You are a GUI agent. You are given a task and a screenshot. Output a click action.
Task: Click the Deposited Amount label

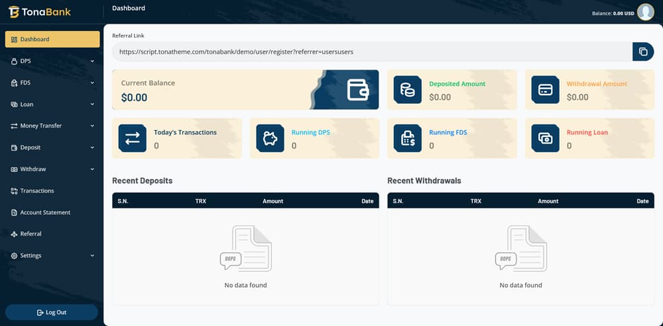click(x=457, y=84)
